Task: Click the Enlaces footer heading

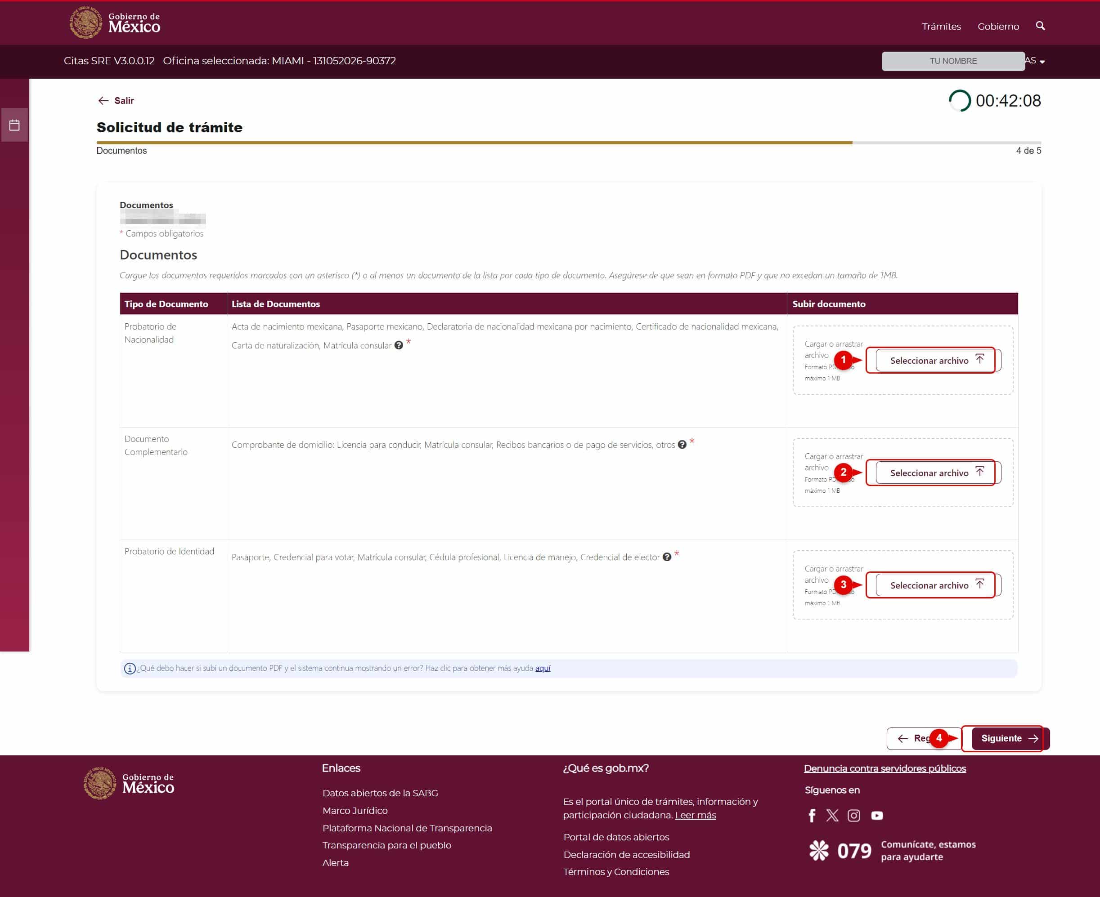Action: click(341, 768)
